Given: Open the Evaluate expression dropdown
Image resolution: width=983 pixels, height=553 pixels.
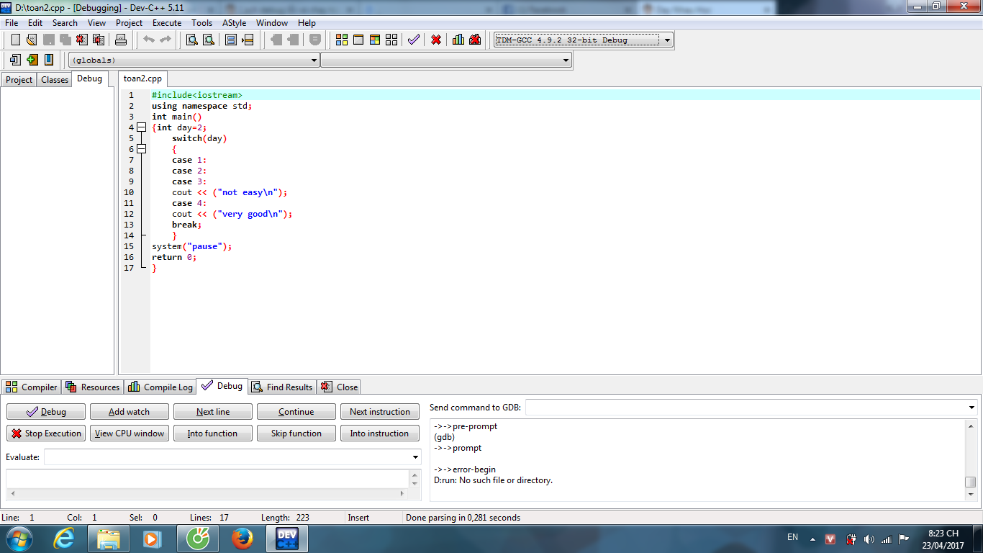Looking at the screenshot, I should pyautogui.click(x=415, y=457).
